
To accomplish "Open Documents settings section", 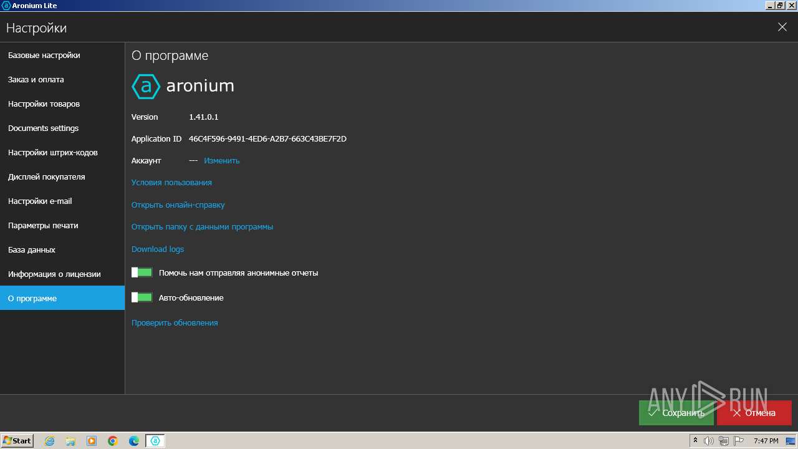I will pos(62,128).
